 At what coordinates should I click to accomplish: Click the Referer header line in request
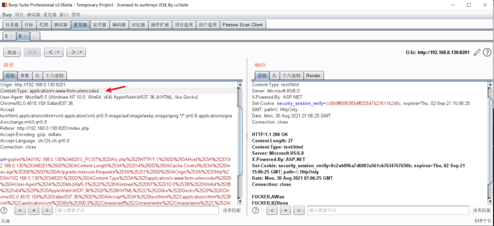pyautogui.click(x=44, y=128)
